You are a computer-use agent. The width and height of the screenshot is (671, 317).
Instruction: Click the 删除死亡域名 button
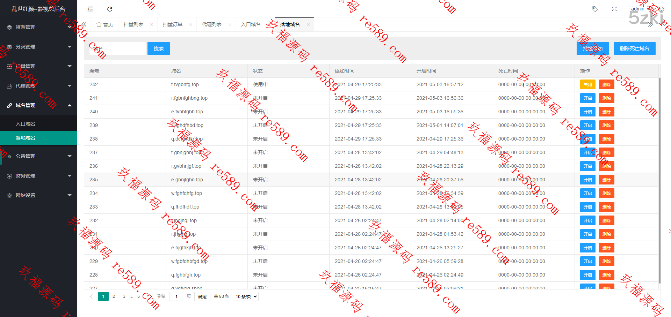[x=634, y=48]
